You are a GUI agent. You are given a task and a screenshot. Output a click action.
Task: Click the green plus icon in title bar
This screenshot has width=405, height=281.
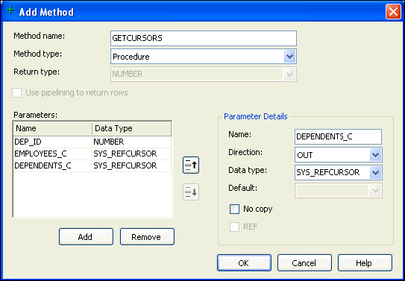(10, 11)
